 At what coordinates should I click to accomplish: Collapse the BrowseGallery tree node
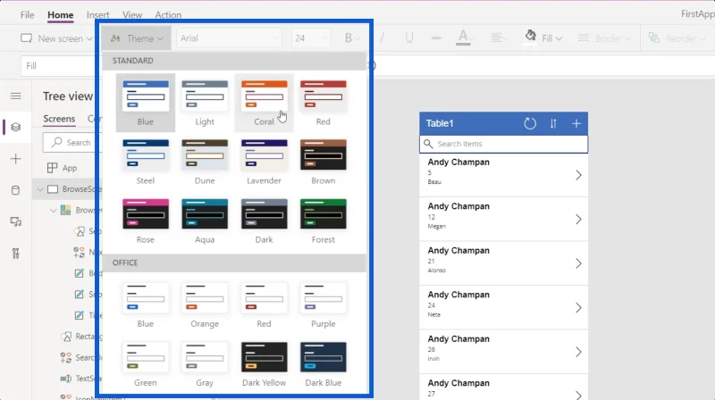pyautogui.click(x=54, y=210)
